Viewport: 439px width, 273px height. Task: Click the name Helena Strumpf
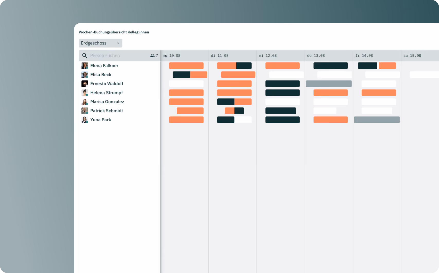pos(106,93)
